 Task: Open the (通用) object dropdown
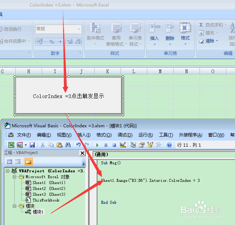pyautogui.click(x=164, y=154)
